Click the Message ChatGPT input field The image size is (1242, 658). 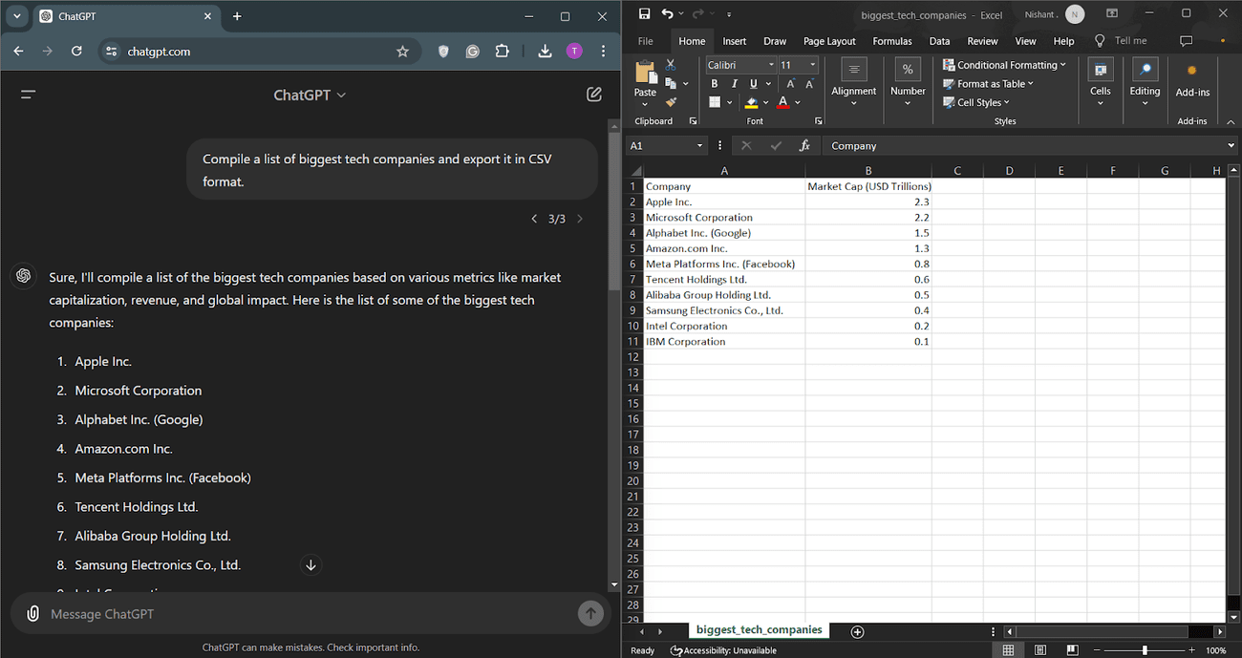[310, 614]
